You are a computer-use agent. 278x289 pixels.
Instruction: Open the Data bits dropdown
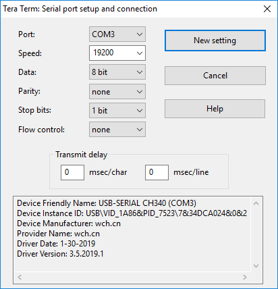pos(117,72)
